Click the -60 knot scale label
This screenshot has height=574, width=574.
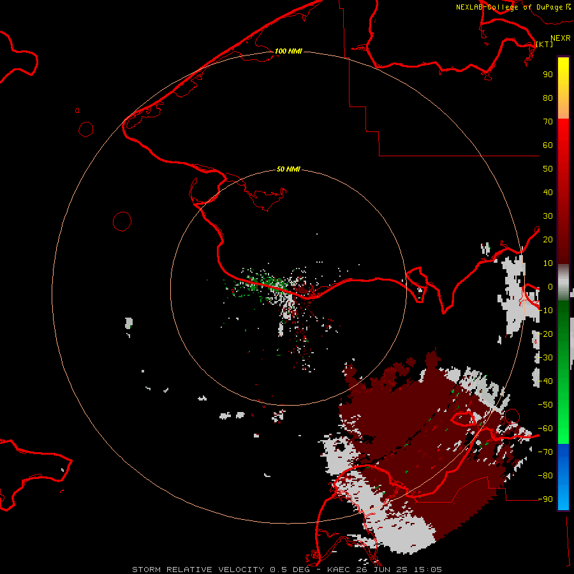545,429
